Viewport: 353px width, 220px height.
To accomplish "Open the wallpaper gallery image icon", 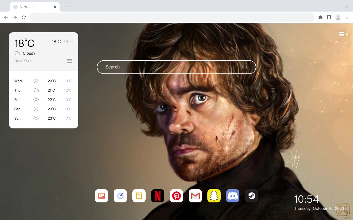I will pos(101,196).
